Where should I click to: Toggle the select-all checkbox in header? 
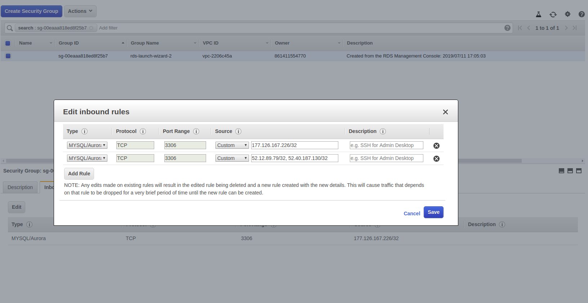click(8, 43)
